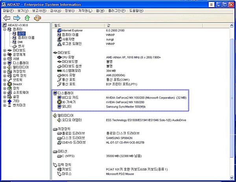
Task: Open the 저작권(L) menu
Action: pyautogui.click(x=85, y=11)
